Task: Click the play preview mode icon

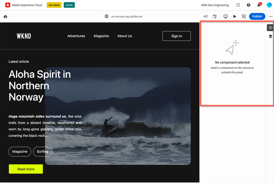Action: click(235, 16)
